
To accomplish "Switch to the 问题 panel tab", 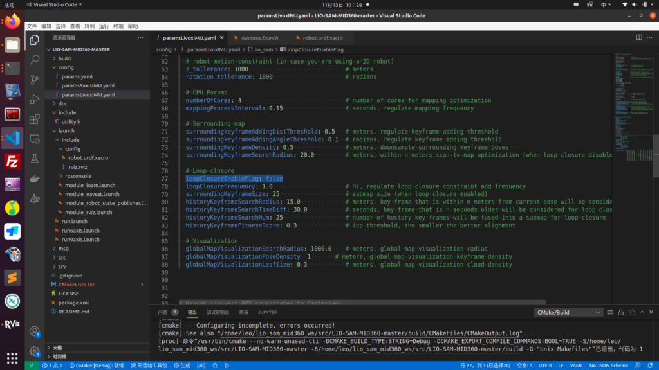I will 168,312.
